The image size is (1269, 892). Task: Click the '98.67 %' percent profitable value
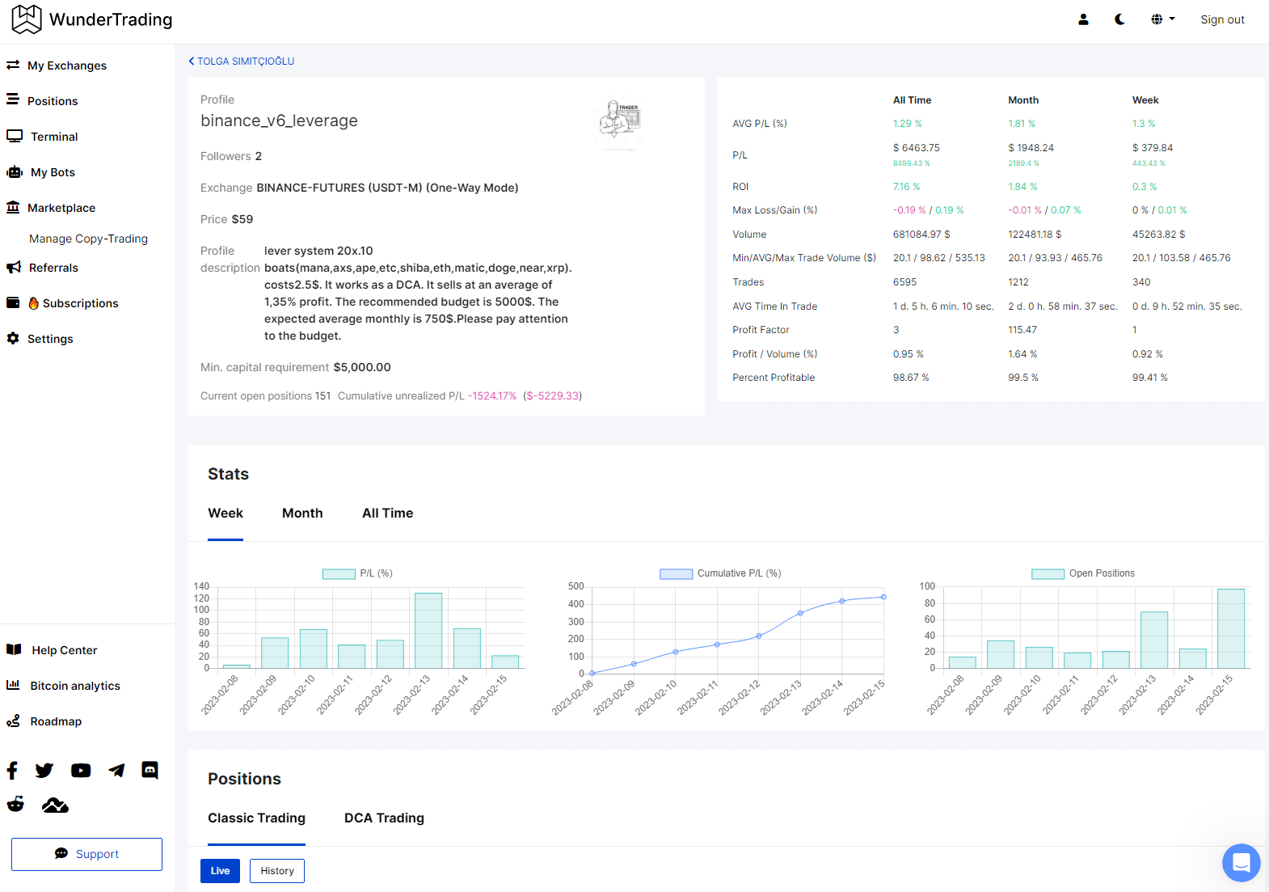911,378
